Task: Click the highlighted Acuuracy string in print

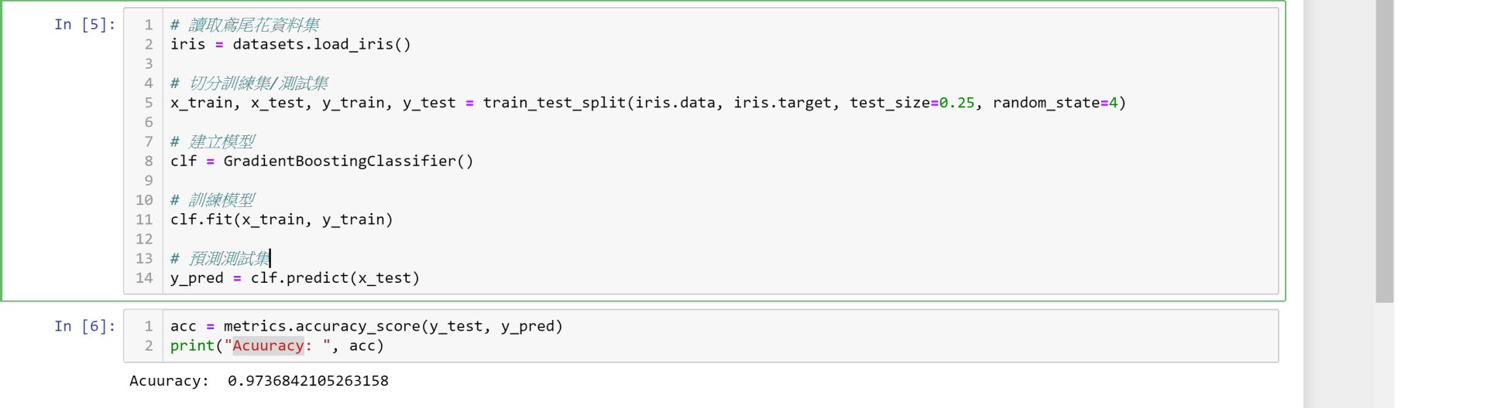Action: [268, 345]
